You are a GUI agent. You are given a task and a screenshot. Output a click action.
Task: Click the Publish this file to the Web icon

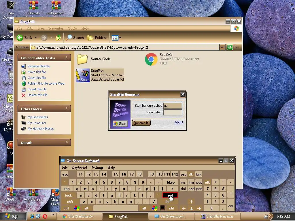coord(24,84)
